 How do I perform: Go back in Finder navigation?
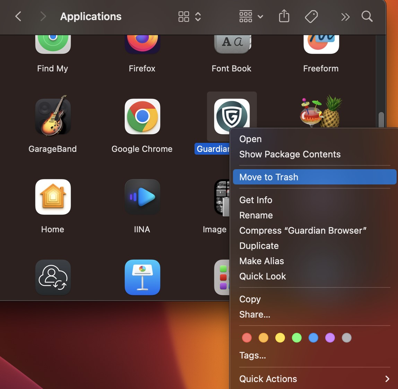[x=18, y=17]
